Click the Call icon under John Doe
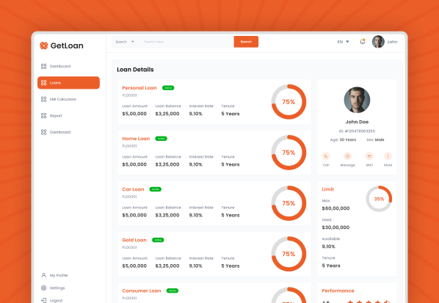The width and height of the screenshot is (439, 303). pyautogui.click(x=326, y=156)
